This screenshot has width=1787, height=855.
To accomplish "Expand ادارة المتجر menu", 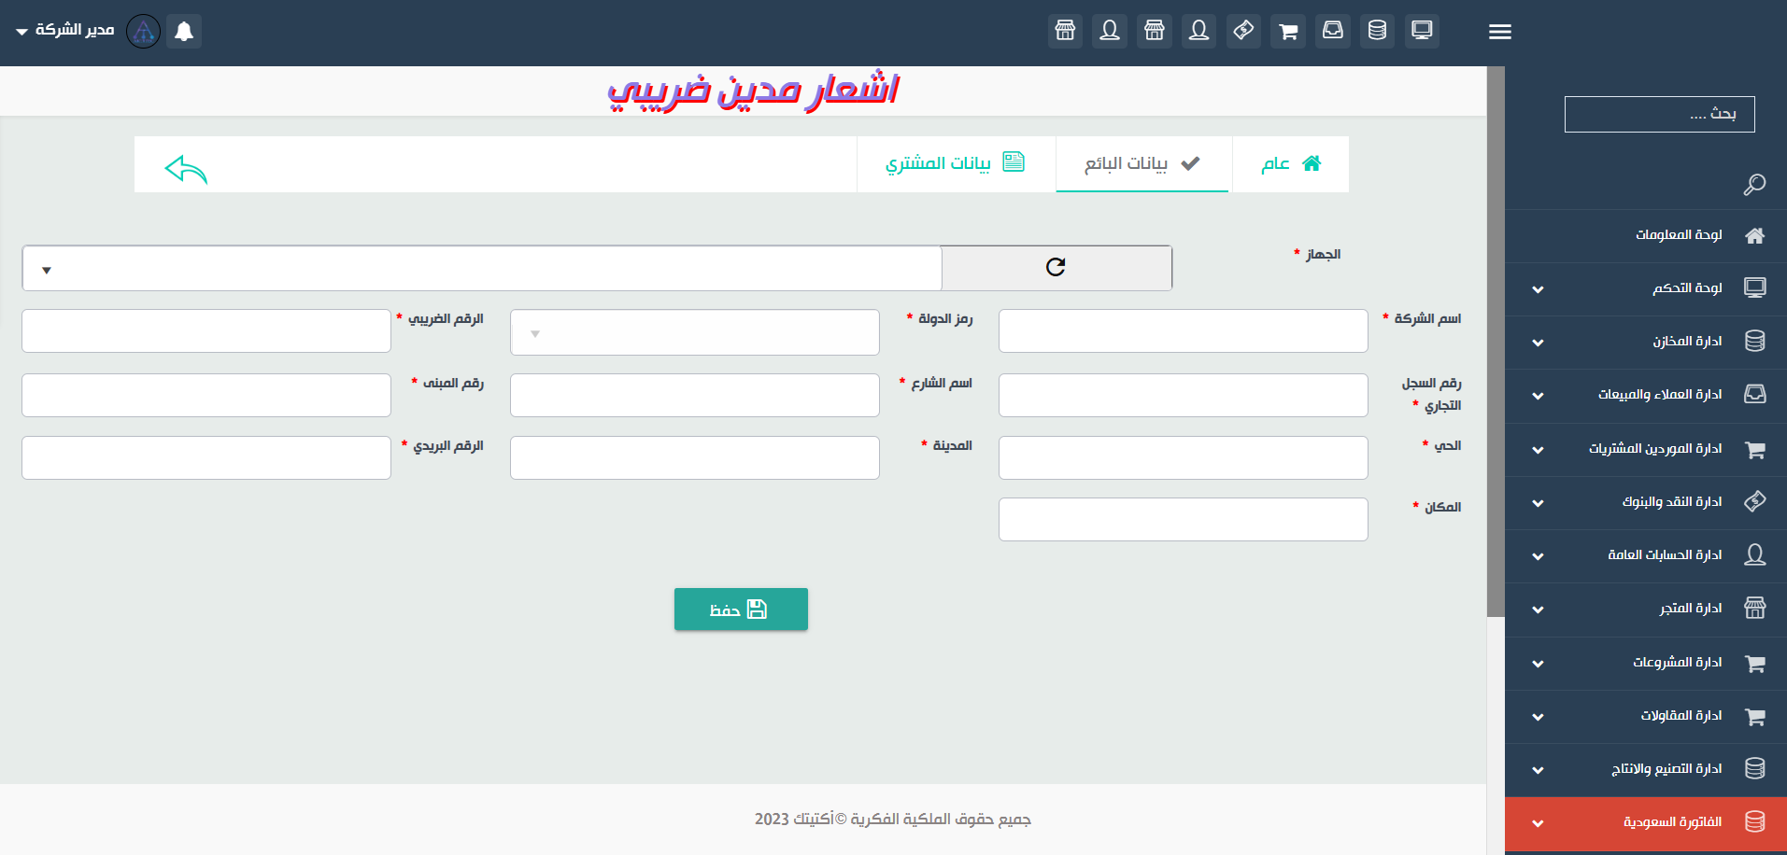I will [x=1646, y=609].
